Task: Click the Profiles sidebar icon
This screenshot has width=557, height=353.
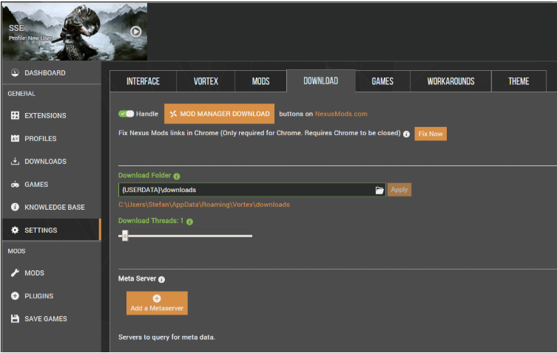Action: (15, 138)
